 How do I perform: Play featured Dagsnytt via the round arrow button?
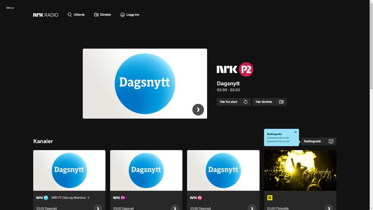click(198, 110)
